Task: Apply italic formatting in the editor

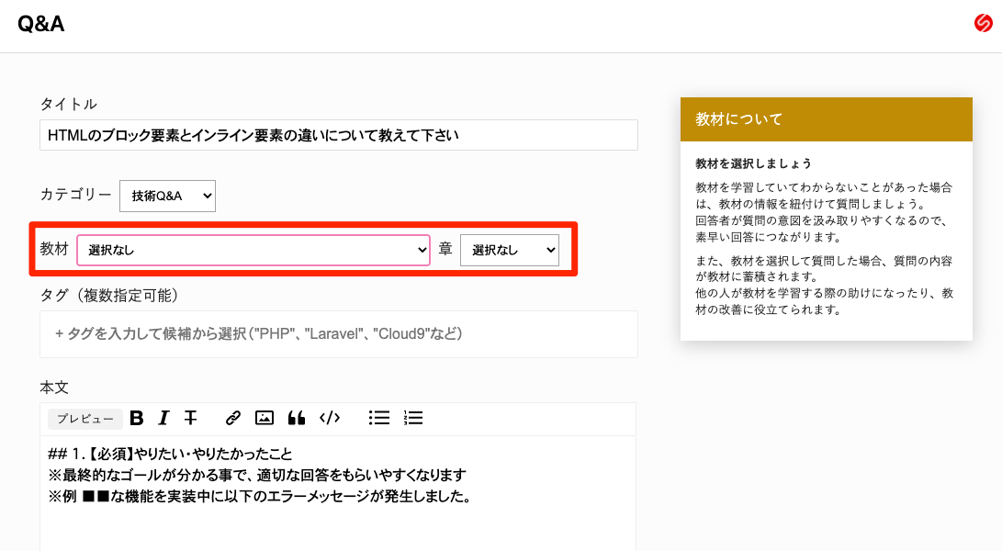Action: (163, 418)
